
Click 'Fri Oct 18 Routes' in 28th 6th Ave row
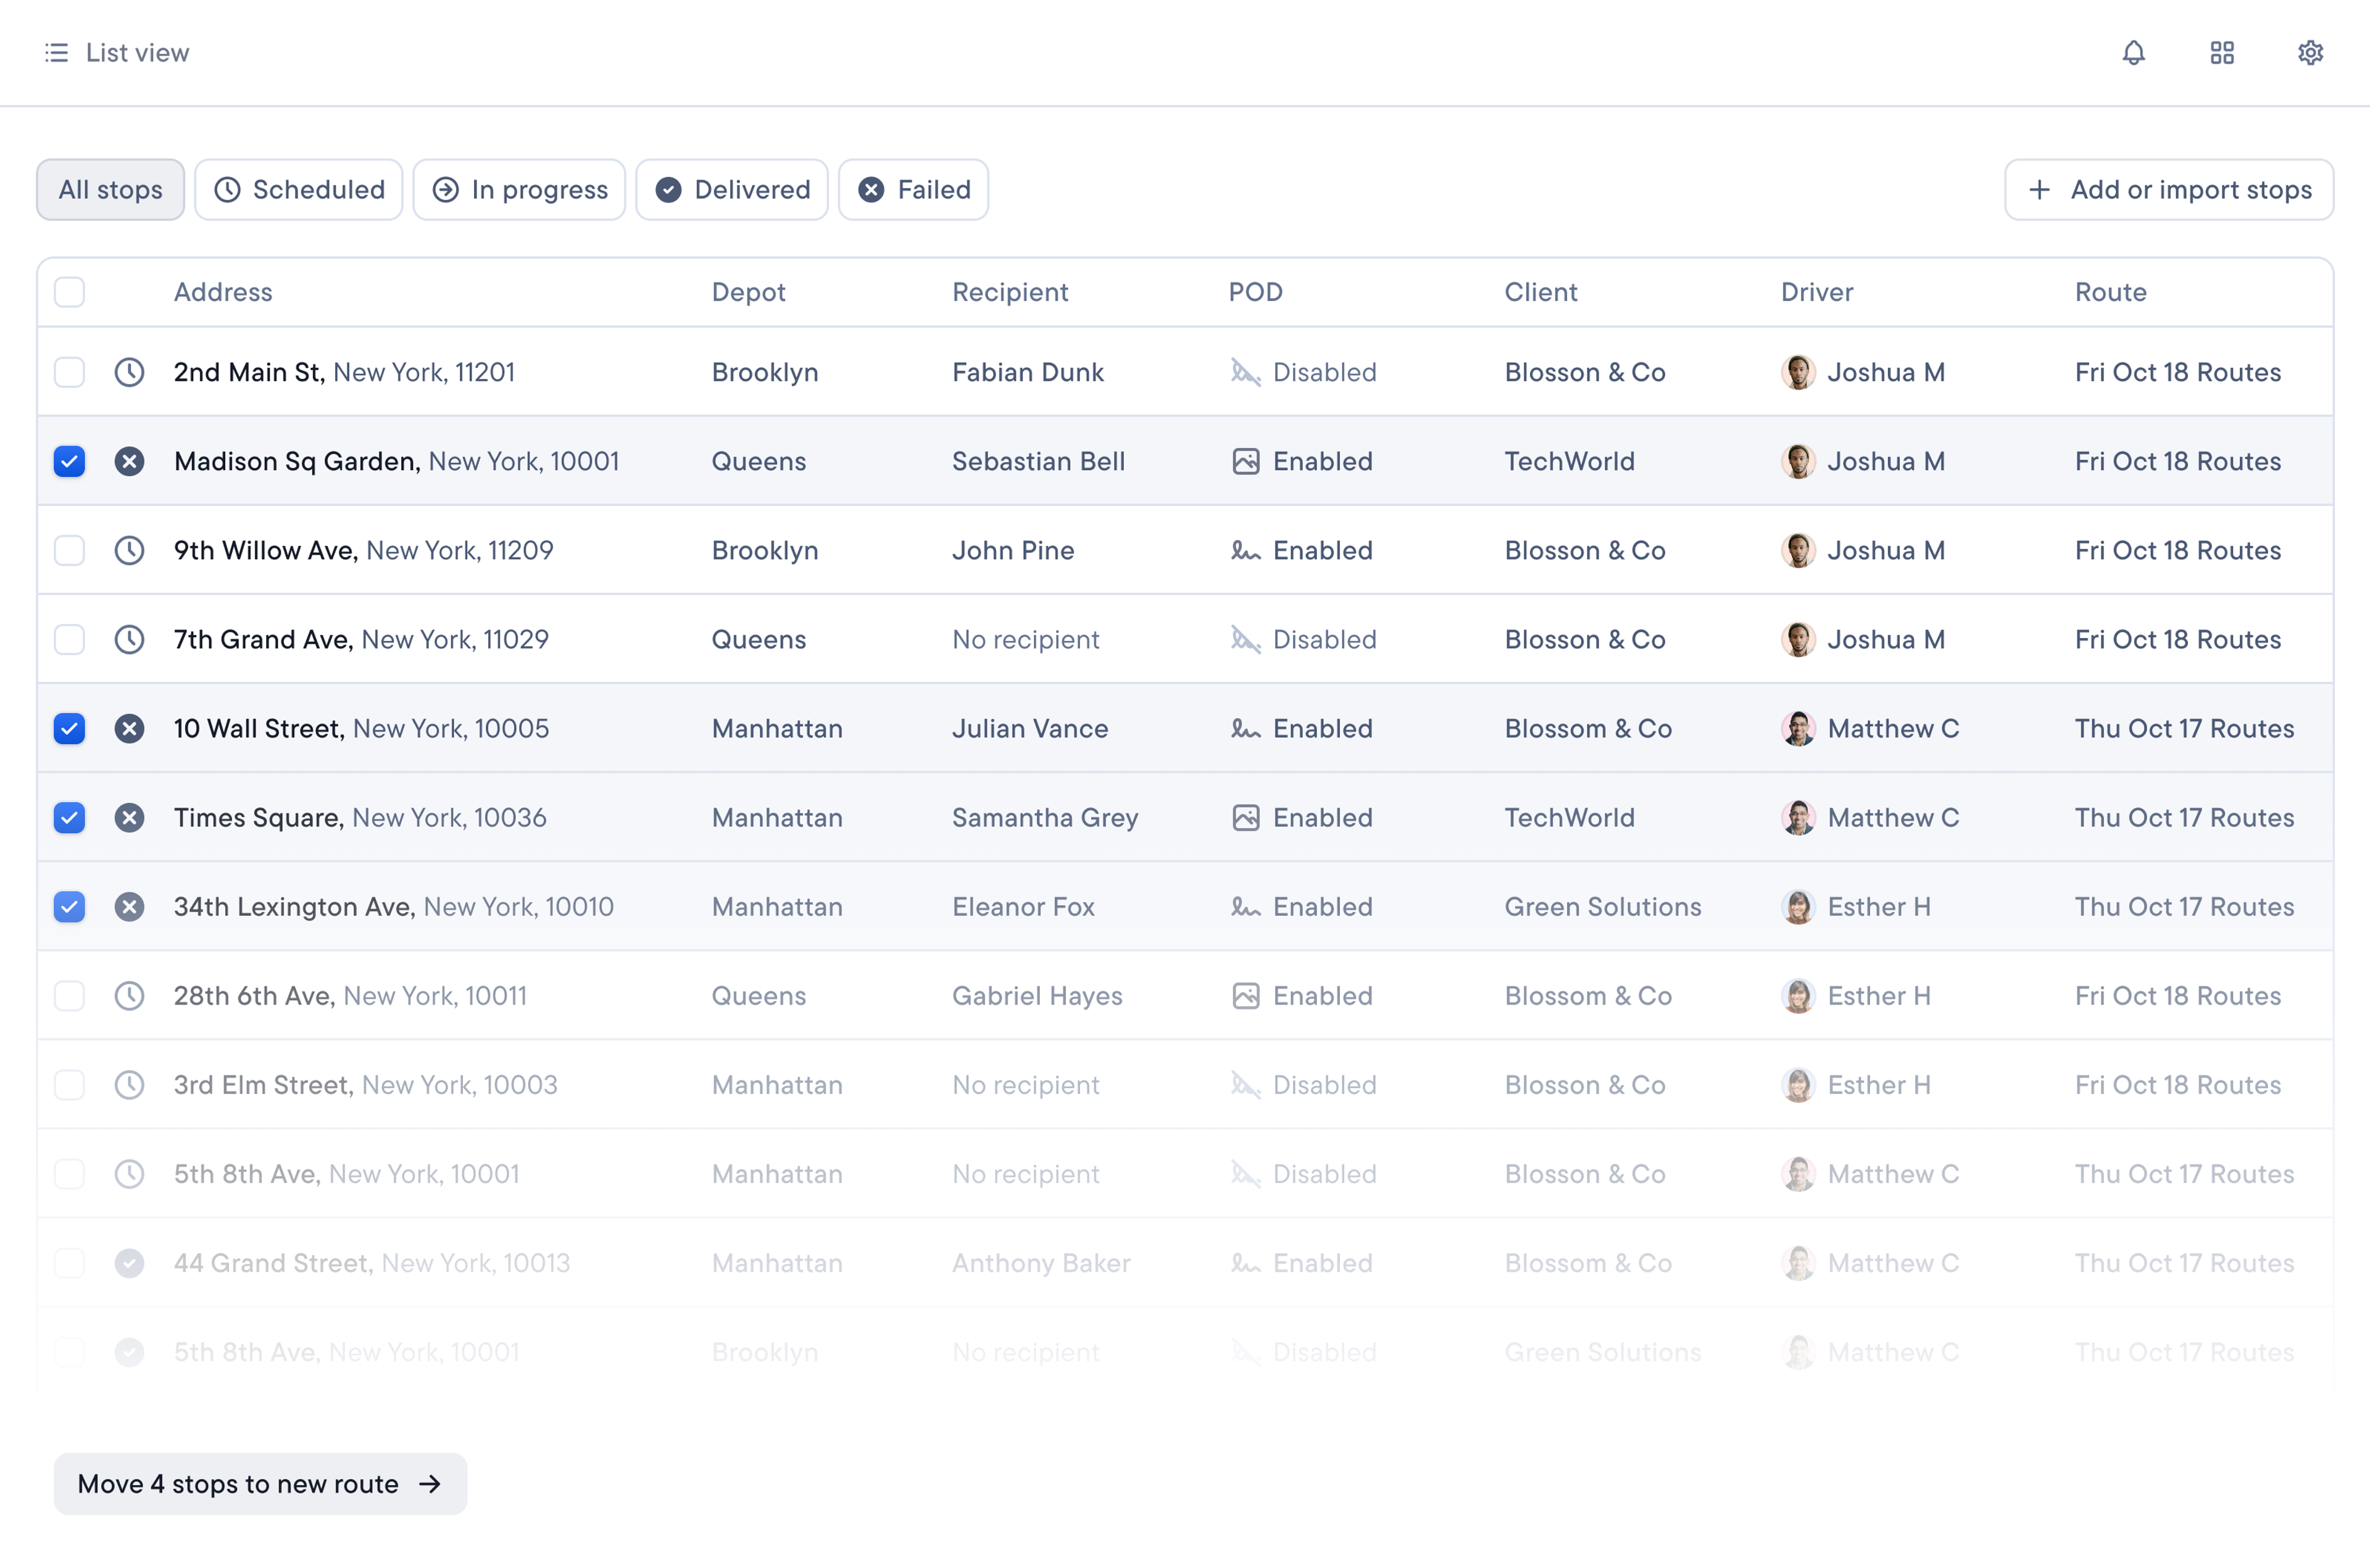tap(2178, 995)
